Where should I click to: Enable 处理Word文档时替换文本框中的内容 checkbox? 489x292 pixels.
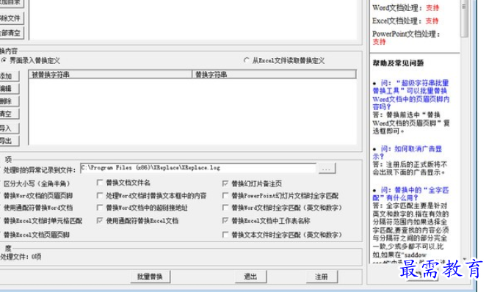(100, 195)
